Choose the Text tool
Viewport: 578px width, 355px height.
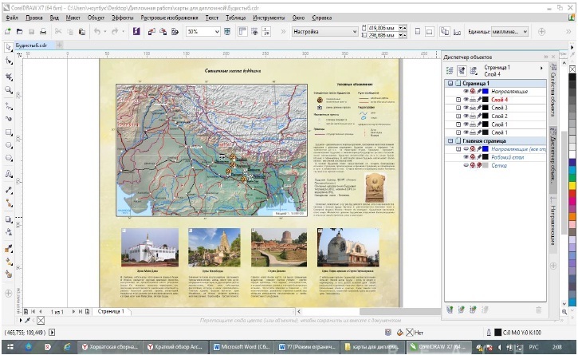tap(8, 173)
